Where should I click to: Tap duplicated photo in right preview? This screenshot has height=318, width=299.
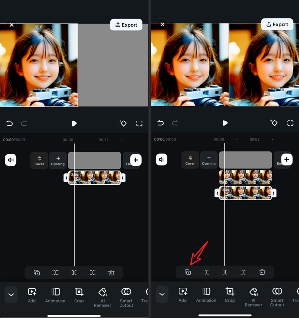[x=264, y=64]
